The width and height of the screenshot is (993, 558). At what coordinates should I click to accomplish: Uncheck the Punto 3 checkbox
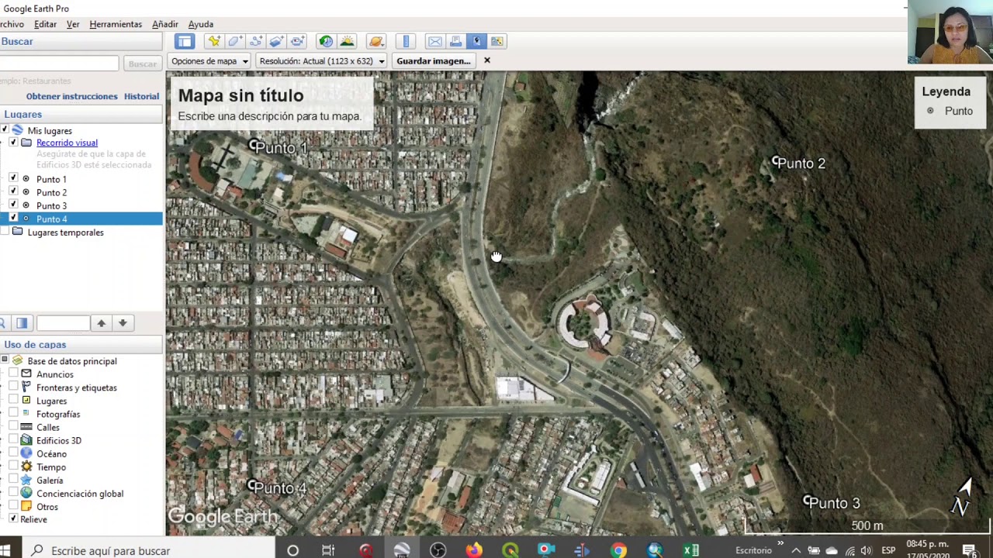click(13, 205)
